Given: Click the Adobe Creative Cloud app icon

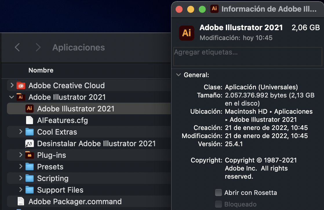Looking at the screenshot, I should 21,86.
